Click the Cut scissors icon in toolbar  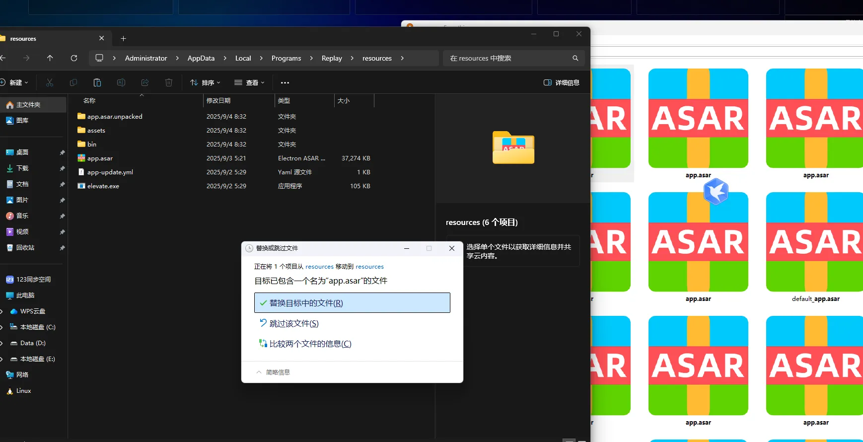(x=50, y=82)
